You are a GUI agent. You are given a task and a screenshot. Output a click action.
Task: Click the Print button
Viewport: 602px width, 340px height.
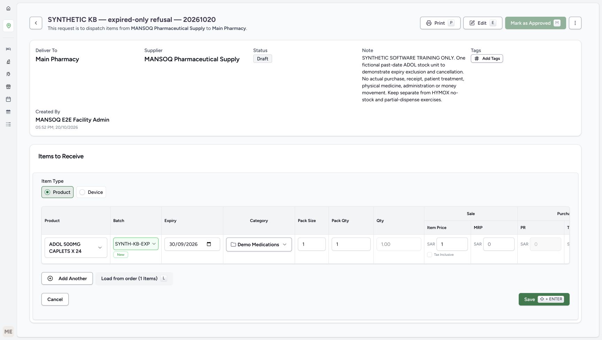pos(440,23)
